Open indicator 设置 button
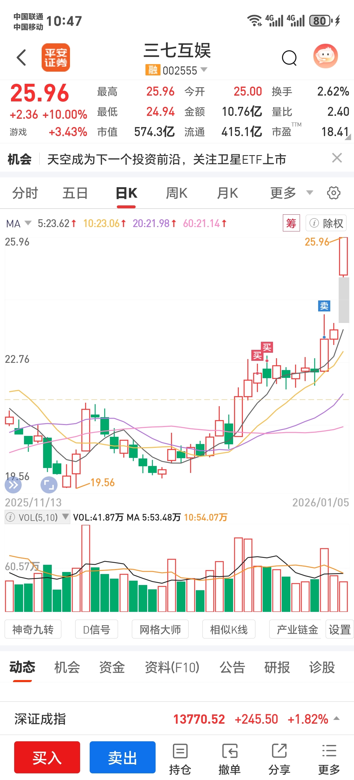Image resolution: width=354 pixels, height=780 pixels. pyautogui.click(x=340, y=629)
